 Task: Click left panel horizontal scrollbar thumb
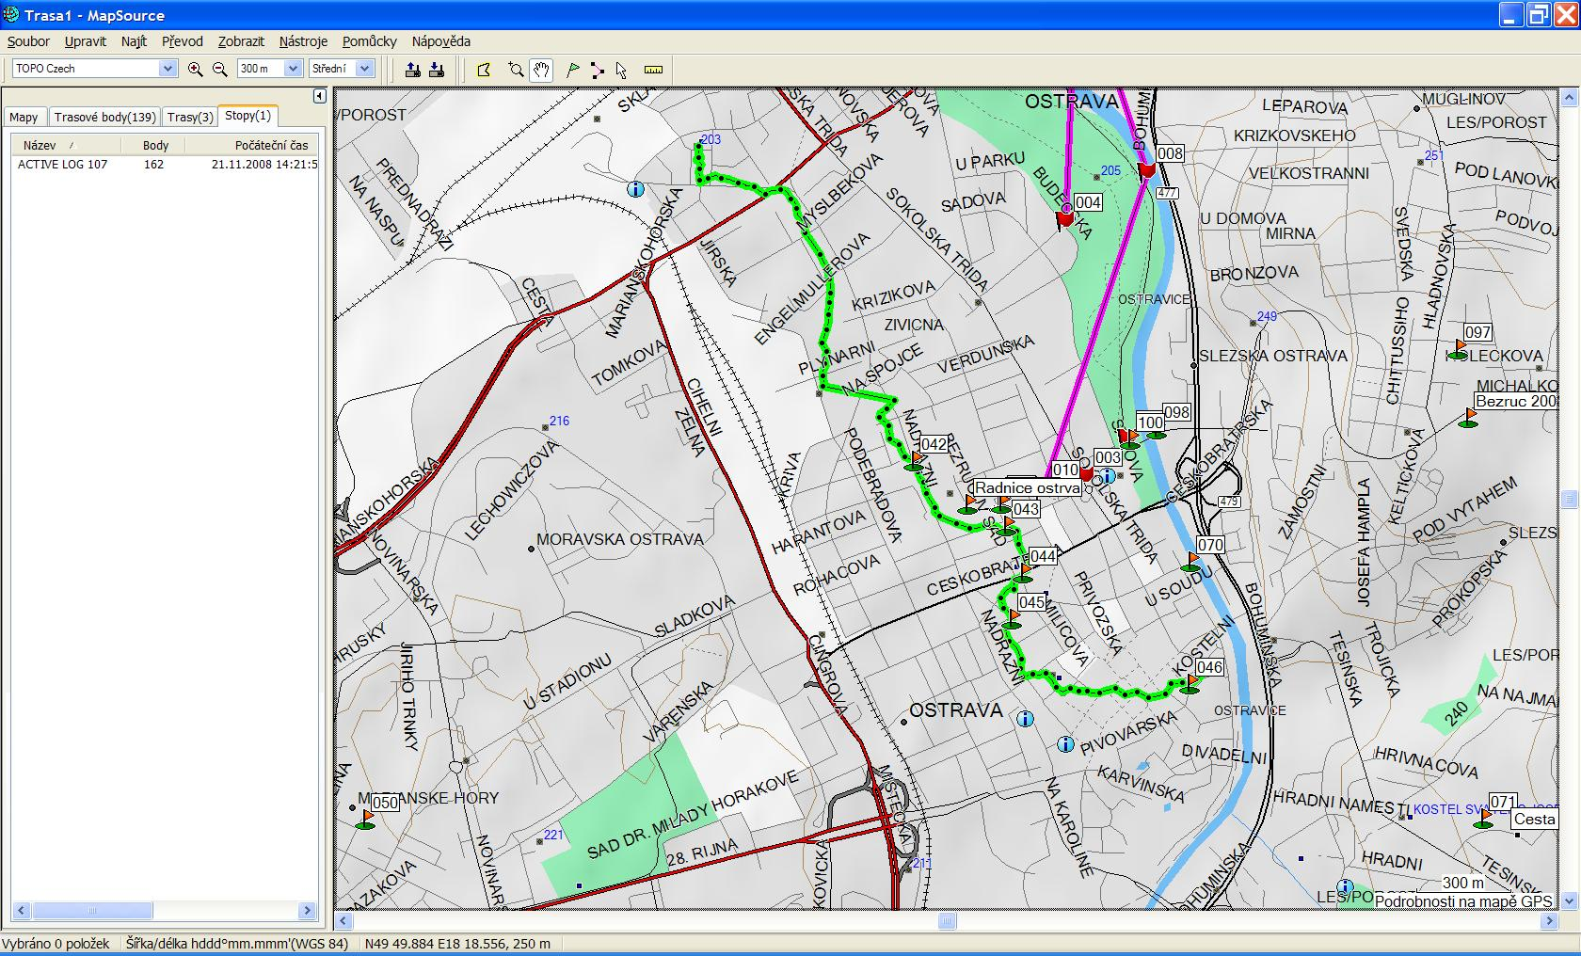point(91,910)
